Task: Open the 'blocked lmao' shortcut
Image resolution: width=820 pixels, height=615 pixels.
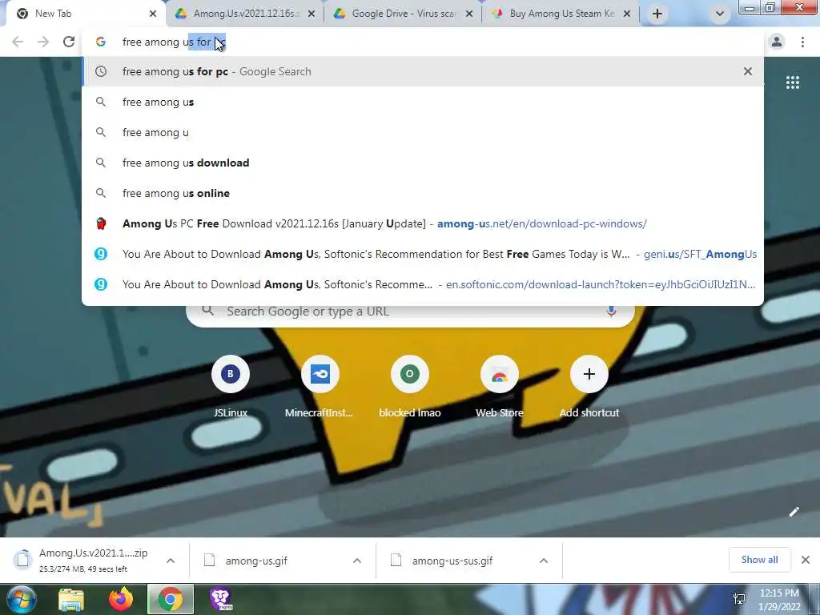Action: pyautogui.click(x=409, y=387)
